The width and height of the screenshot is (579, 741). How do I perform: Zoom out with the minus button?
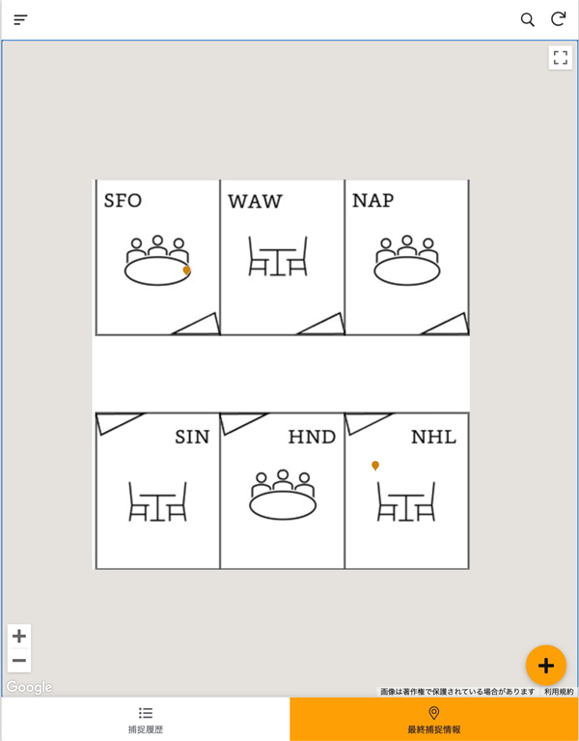point(19,660)
